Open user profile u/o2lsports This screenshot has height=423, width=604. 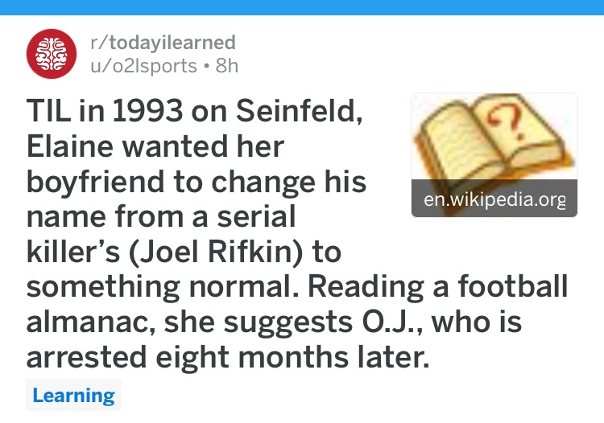(143, 66)
